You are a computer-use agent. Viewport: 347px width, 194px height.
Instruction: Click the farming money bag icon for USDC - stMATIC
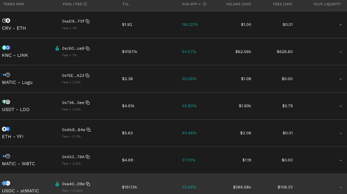57,184
